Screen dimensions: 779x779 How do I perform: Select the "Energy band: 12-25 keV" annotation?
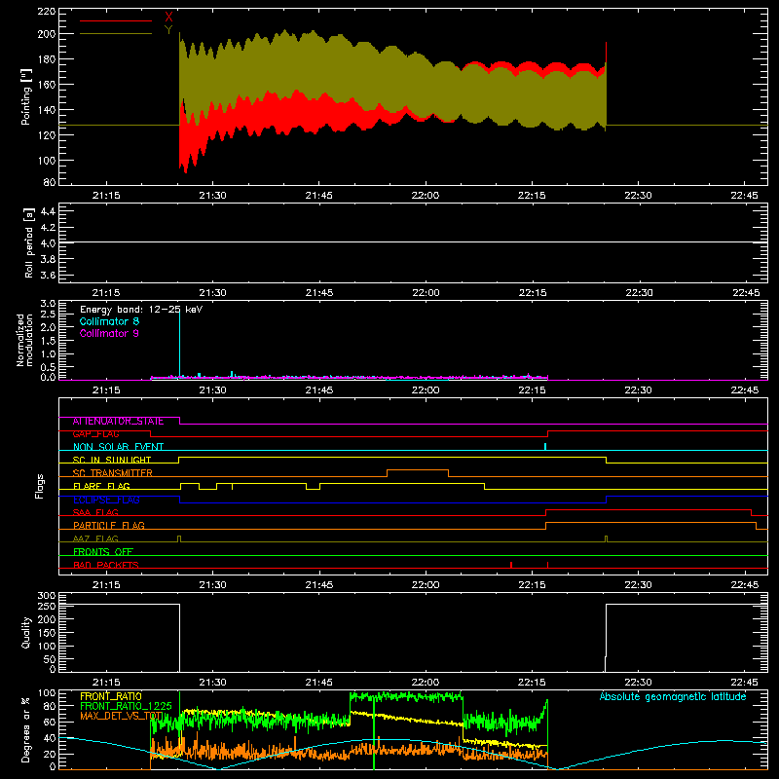click(x=141, y=310)
